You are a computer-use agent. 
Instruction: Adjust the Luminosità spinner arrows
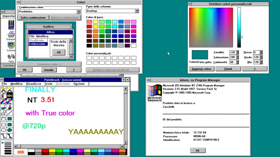[238, 62]
